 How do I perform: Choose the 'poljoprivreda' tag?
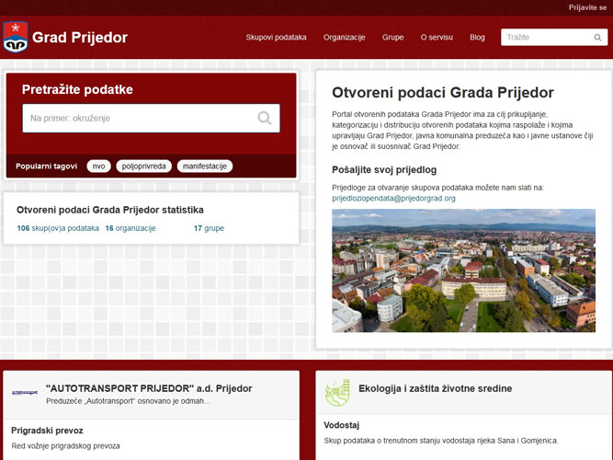[x=144, y=167]
